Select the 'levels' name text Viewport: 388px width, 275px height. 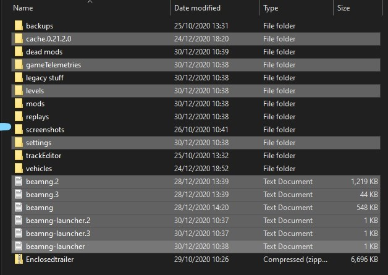[35, 91]
